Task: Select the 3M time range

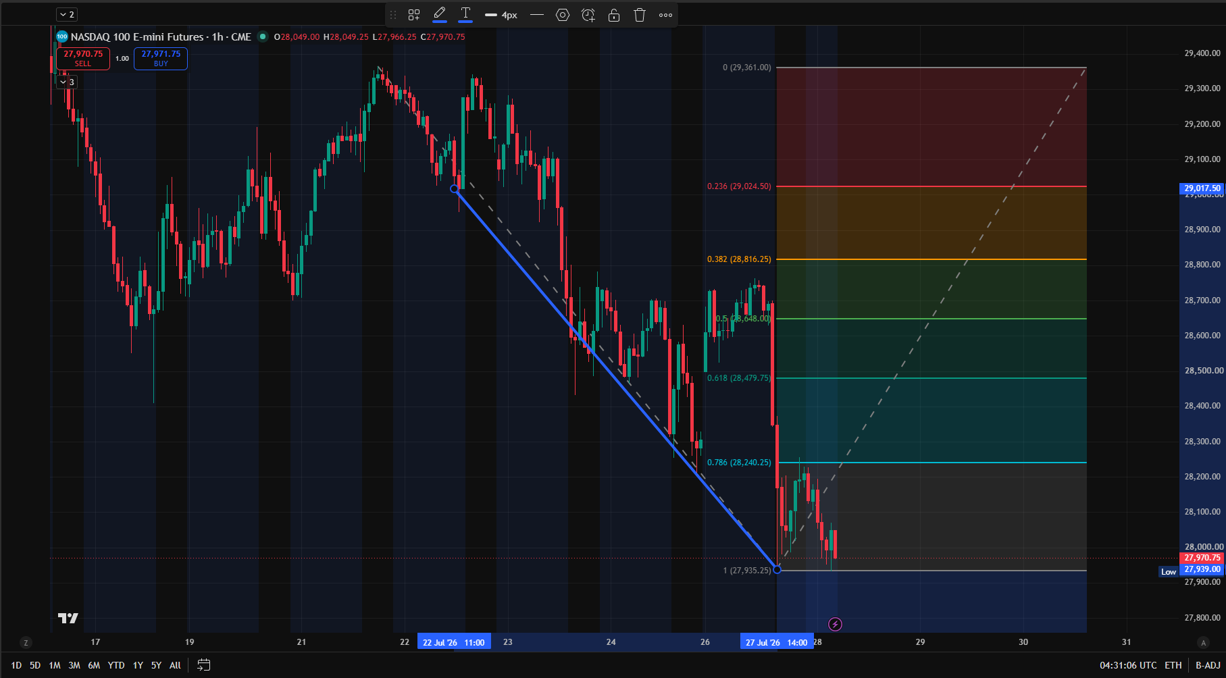Action: tap(74, 665)
